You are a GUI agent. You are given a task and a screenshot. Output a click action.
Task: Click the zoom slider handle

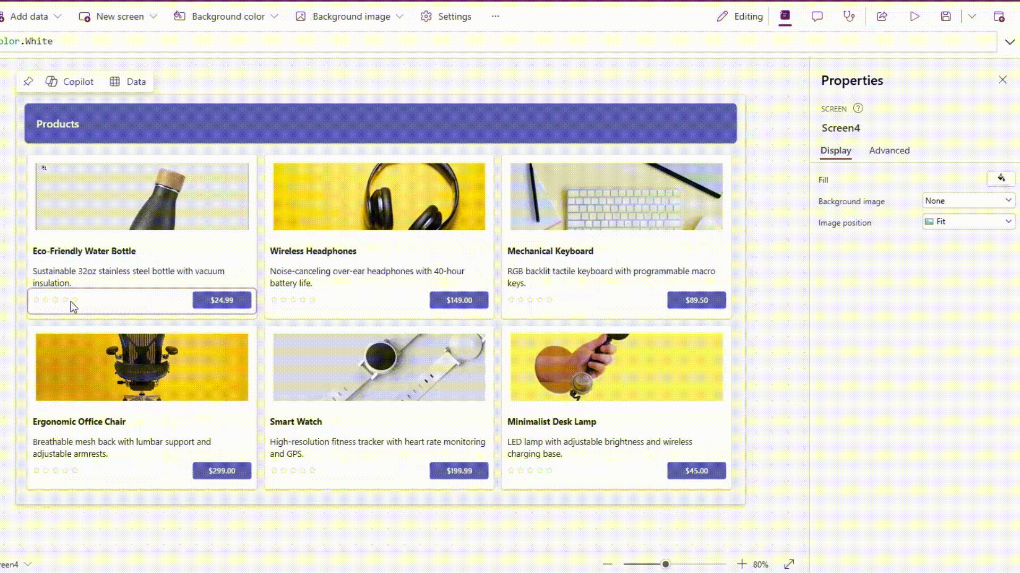(665, 564)
